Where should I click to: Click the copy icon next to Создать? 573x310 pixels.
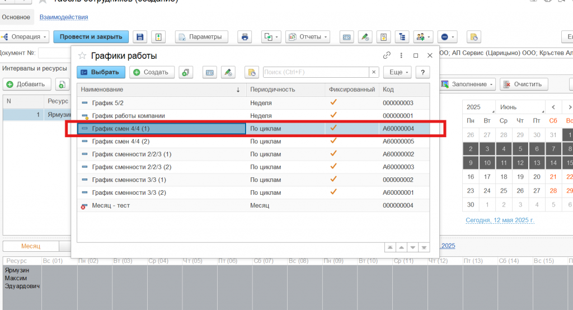(x=185, y=72)
